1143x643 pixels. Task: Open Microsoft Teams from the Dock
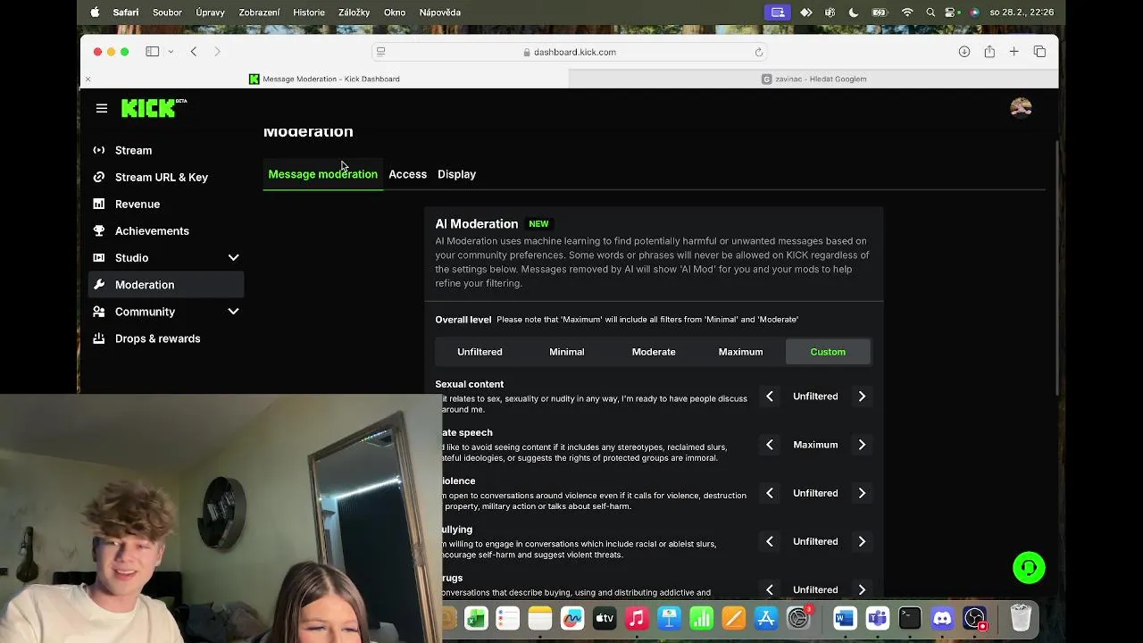pyautogui.click(x=877, y=618)
